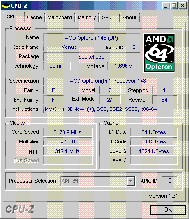Minimize the CPU-Z window
The image size is (189, 219).
pos(166,6)
